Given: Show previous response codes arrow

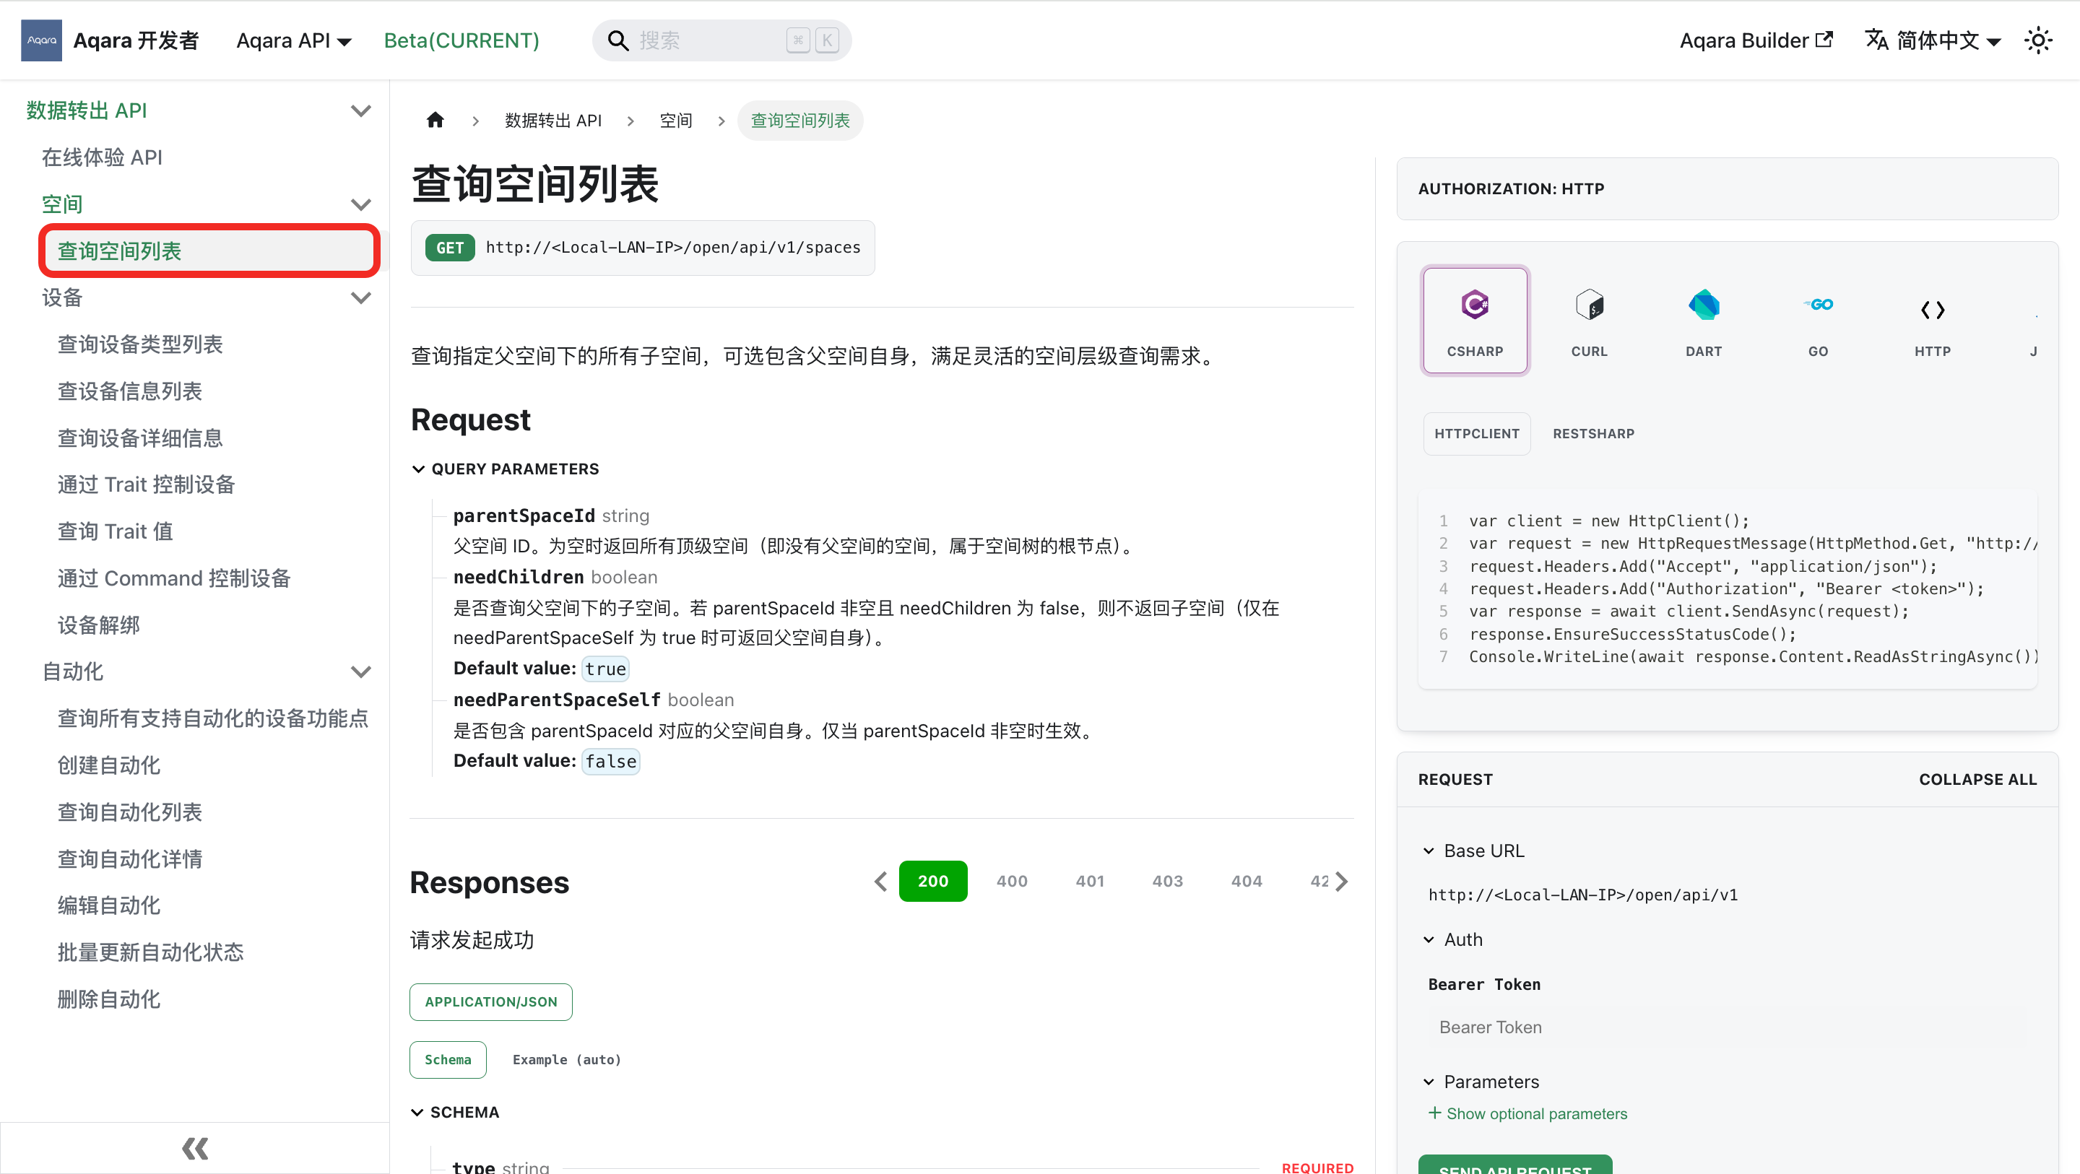Looking at the screenshot, I should (x=880, y=881).
